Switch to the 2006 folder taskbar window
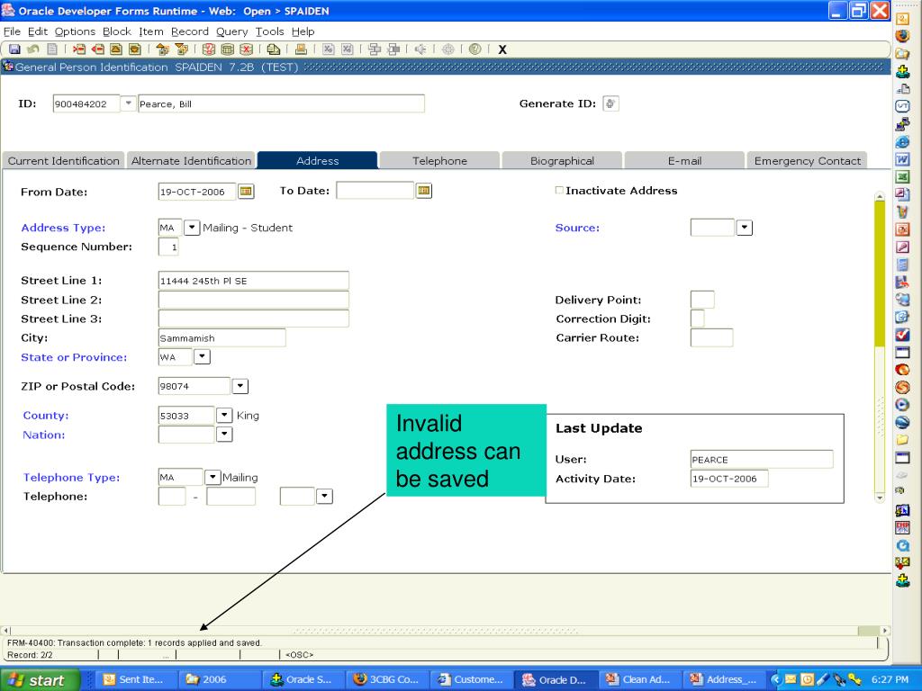922x691 pixels. click(218, 680)
